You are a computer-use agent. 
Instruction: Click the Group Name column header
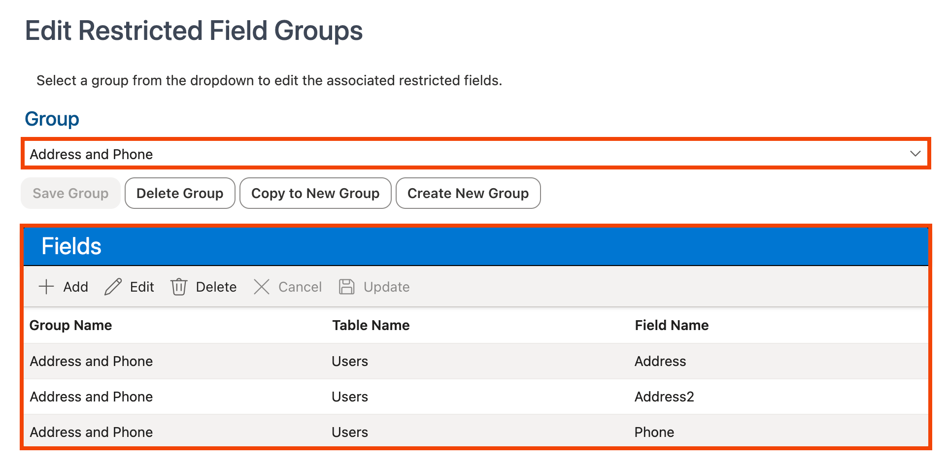[70, 325]
